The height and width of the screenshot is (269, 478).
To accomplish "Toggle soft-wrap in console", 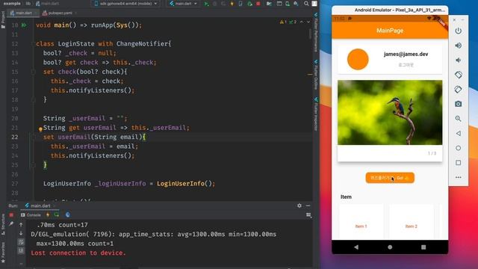I will pyautogui.click(x=21, y=242).
